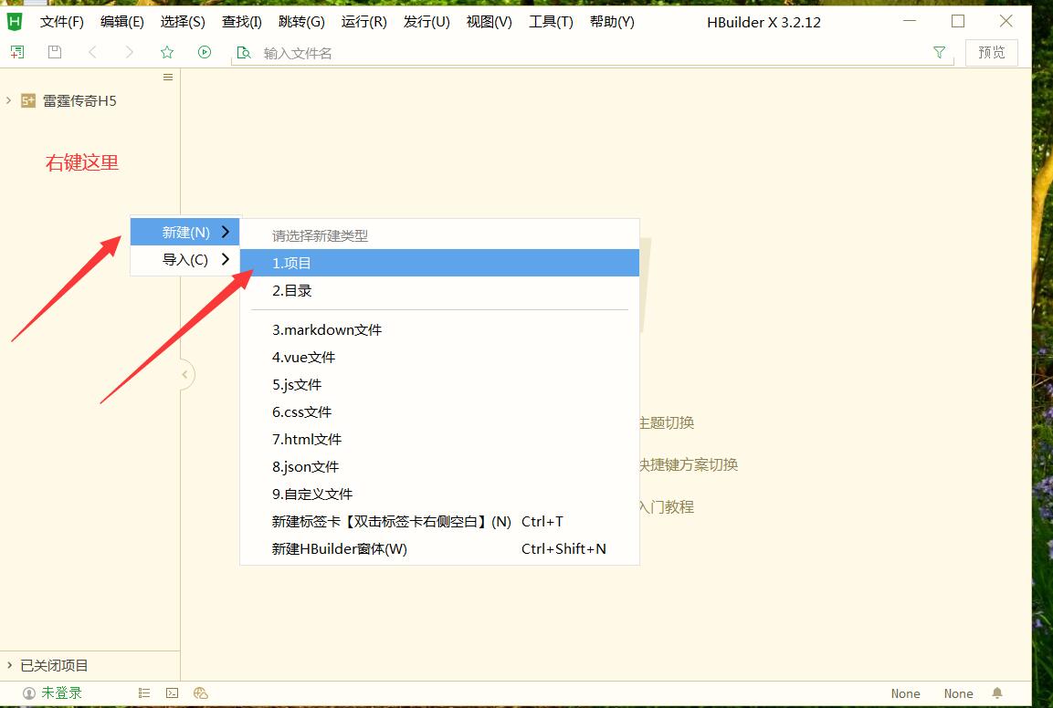Screen dimensions: 1053x708
Task: Collapse the sidebar with the arrow handle
Action: [x=184, y=374]
